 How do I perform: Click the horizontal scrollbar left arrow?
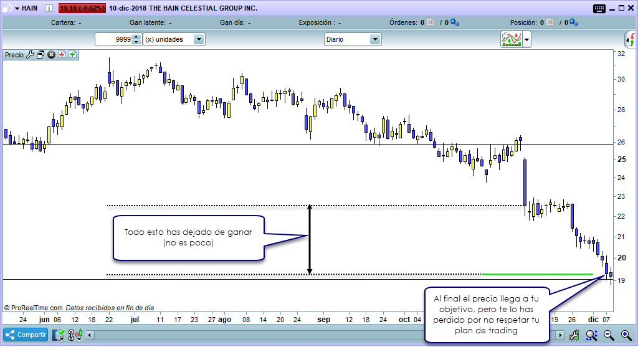tap(90, 335)
